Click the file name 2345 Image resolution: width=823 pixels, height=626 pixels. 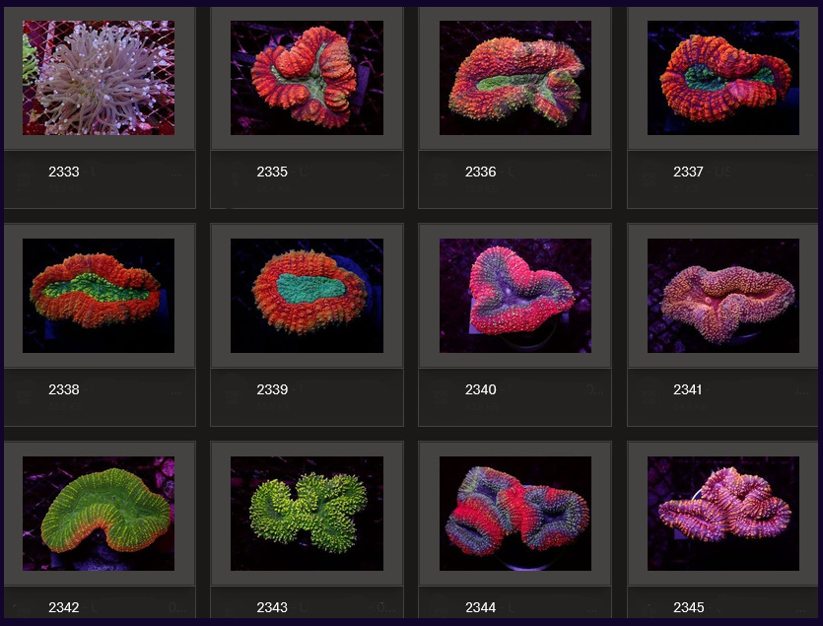[x=689, y=607]
